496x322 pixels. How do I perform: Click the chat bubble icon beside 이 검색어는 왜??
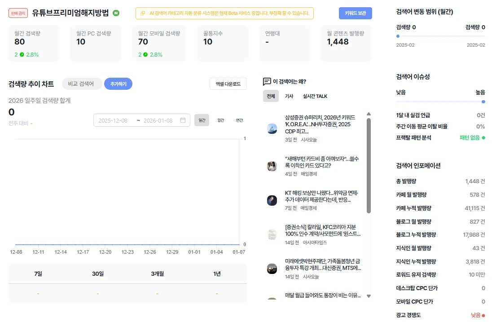[267, 81]
